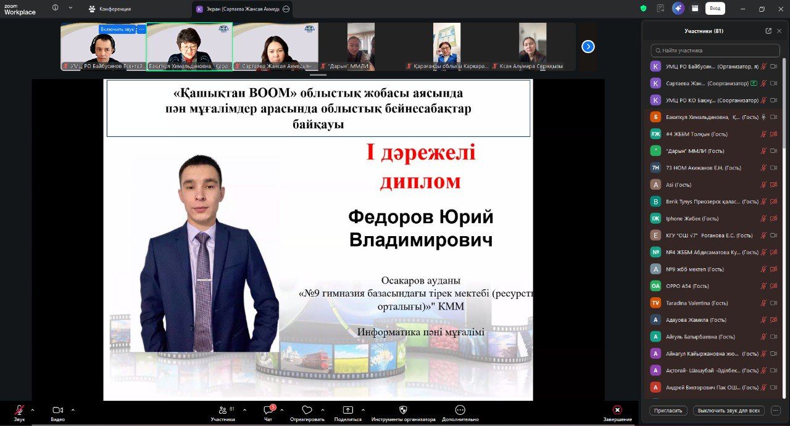Toggle the participants panel via Участники button
Image resolution: width=790 pixels, height=426 pixels.
coord(222,410)
